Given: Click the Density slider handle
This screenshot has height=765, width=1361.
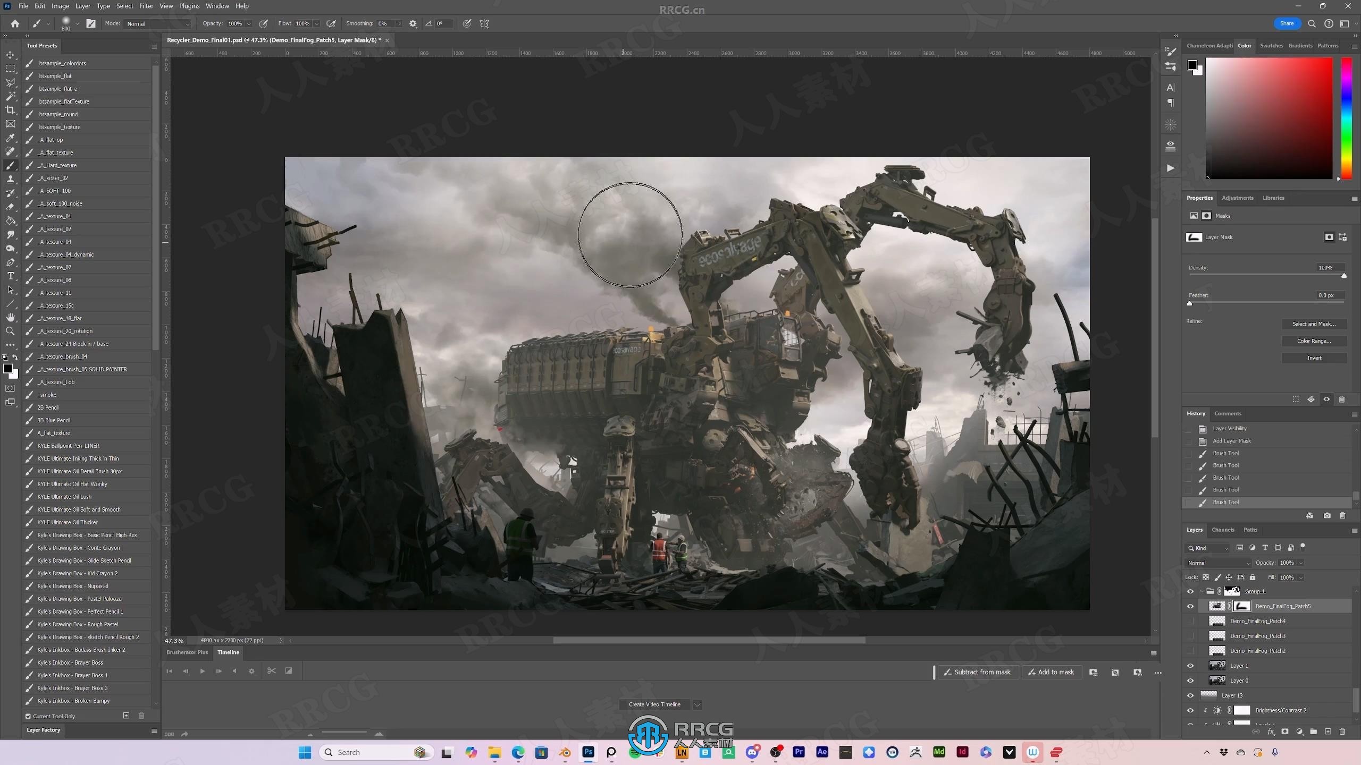Looking at the screenshot, I should click(1344, 276).
